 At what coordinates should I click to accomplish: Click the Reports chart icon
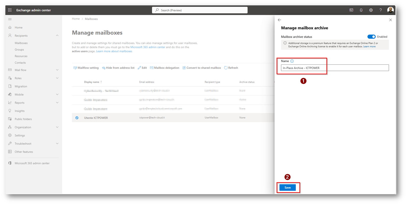pos(10,102)
